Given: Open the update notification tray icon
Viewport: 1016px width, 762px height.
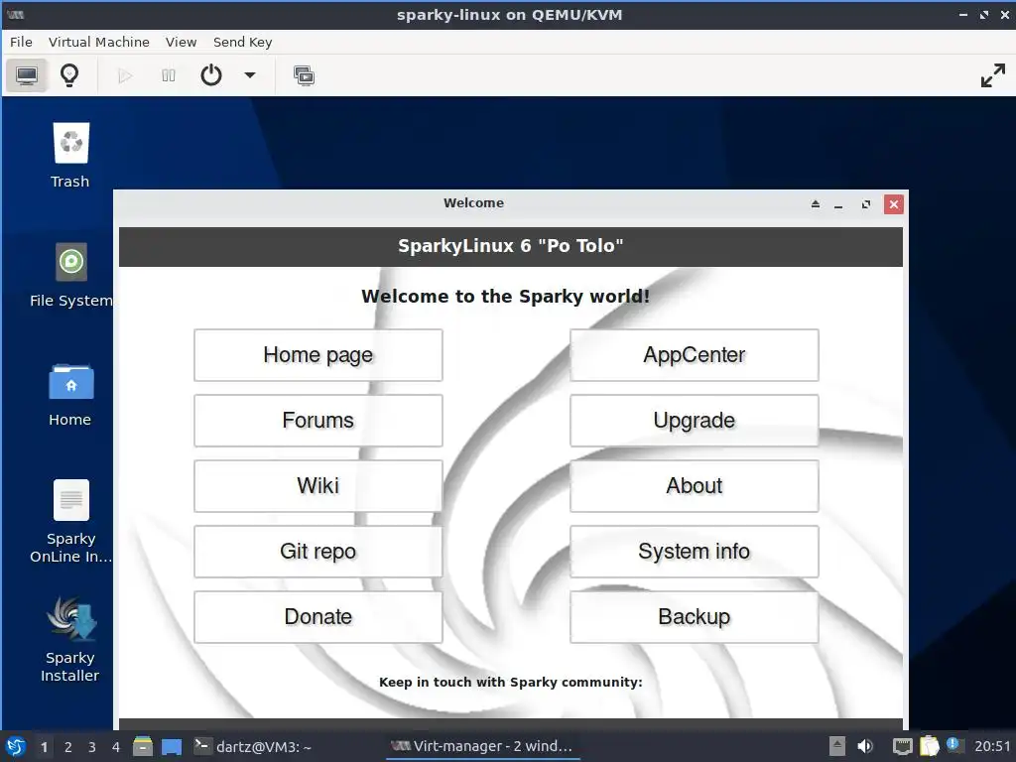Looking at the screenshot, I should [x=953, y=744].
